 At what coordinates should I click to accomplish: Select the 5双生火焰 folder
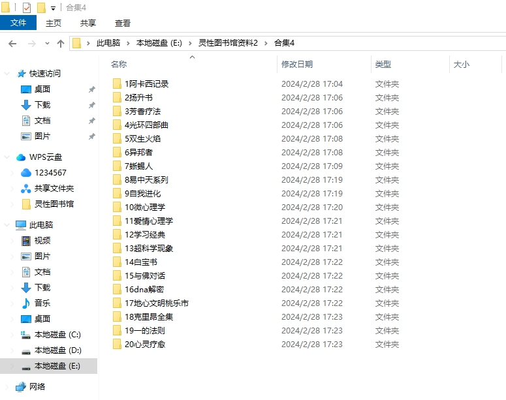142,139
